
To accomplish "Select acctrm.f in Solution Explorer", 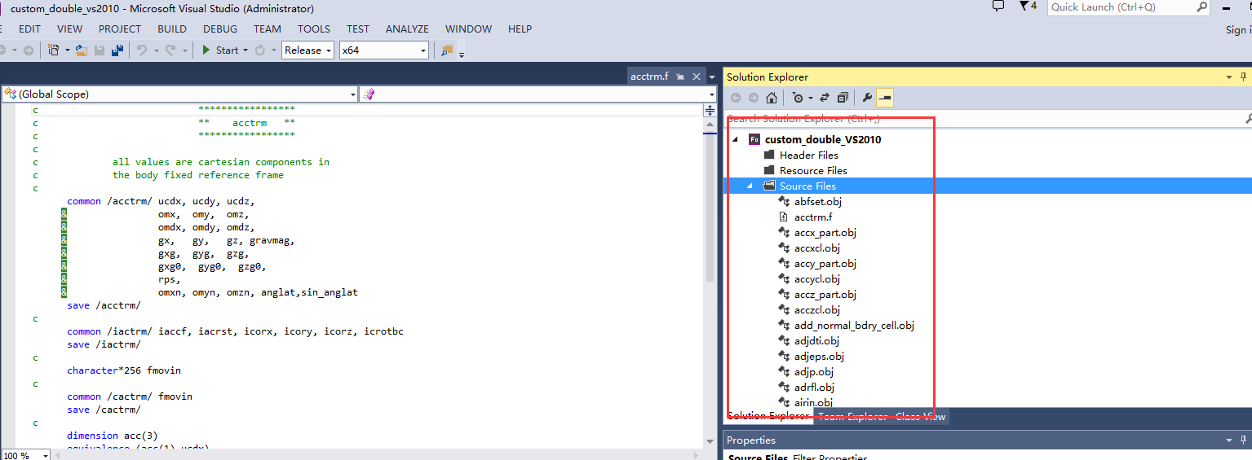I will click(x=812, y=217).
